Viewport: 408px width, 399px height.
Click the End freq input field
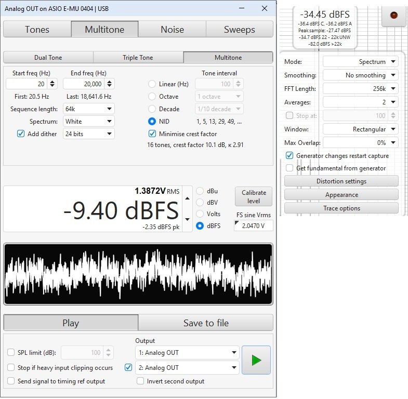(84, 84)
